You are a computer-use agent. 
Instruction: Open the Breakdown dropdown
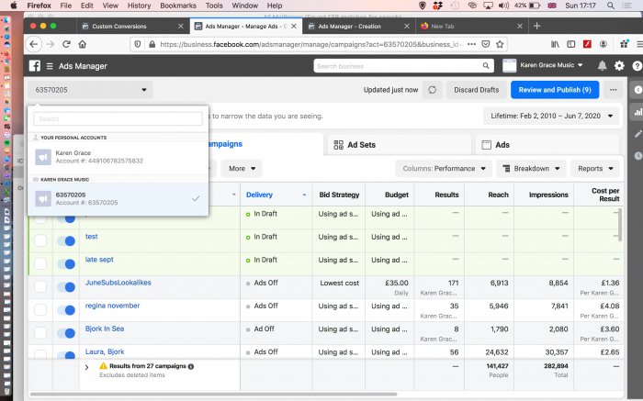[531, 168]
